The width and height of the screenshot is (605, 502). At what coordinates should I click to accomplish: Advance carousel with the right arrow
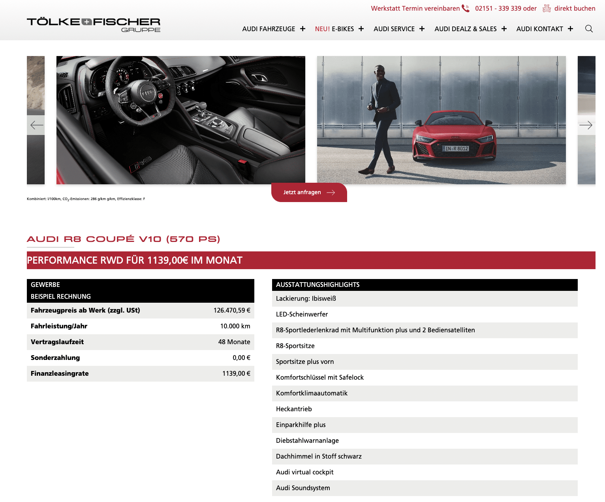(x=586, y=125)
